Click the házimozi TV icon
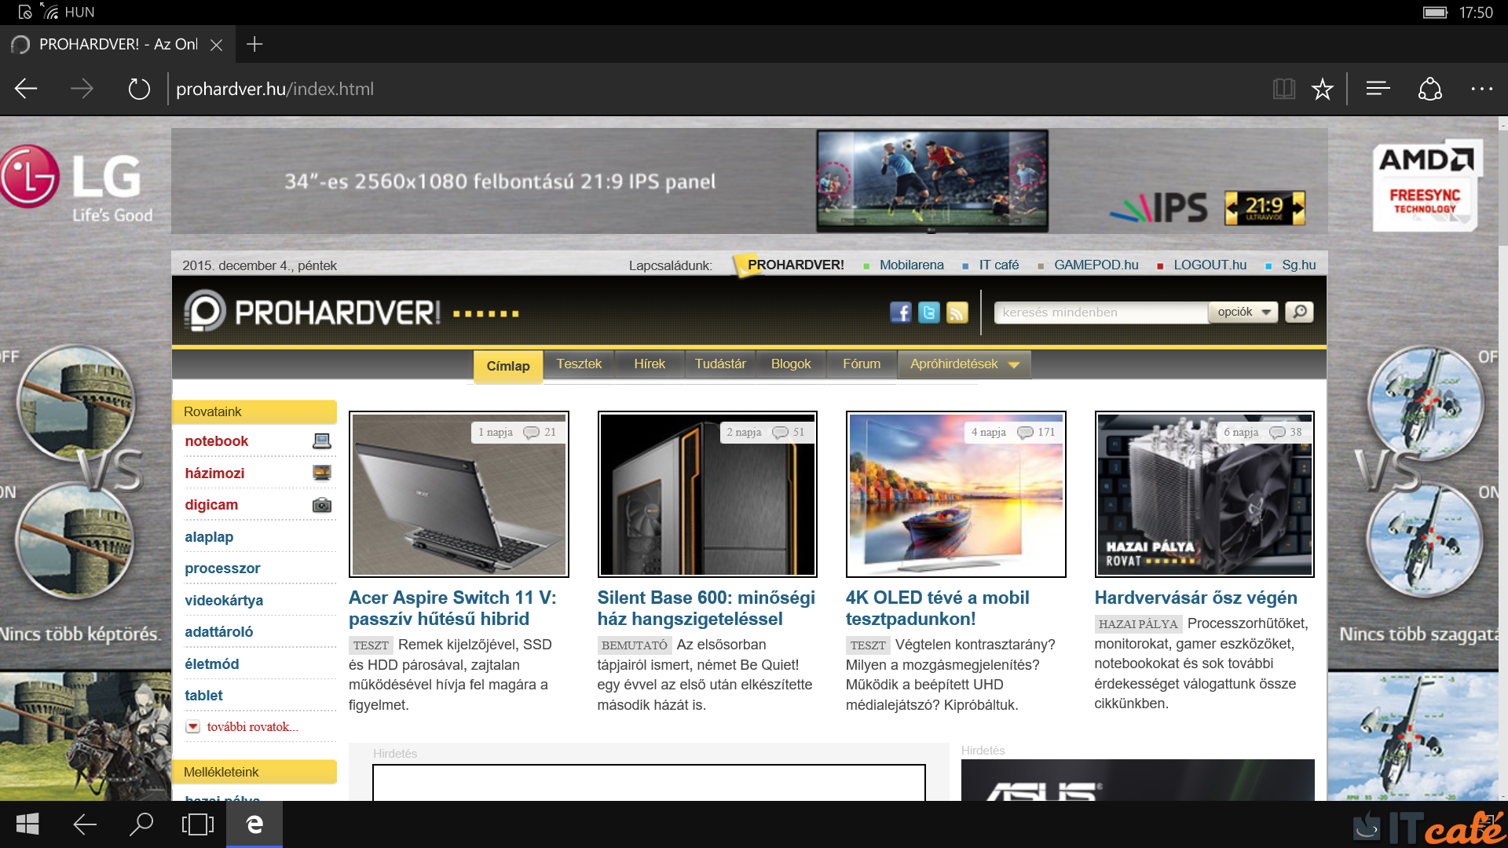This screenshot has width=1508, height=848. (322, 473)
